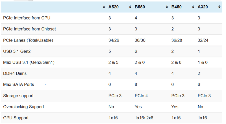Image resolution: width=226 pixels, height=124 pixels.
Task: Click the "PCIe Lanes (Total/Usable)" row label
Action: pyautogui.click(x=28, y=40)
